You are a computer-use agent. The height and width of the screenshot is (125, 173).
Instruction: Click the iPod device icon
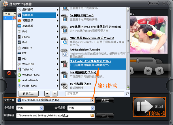coord(19,31)
